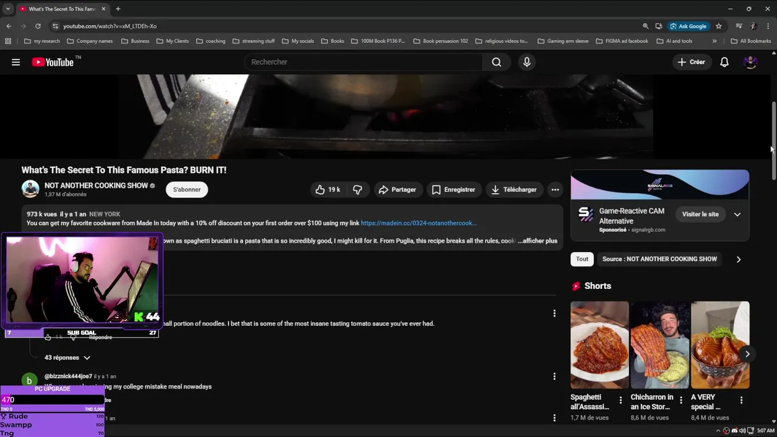Open the account avatar menu
This screenshot has width=777, height=437.
pos(750,62)
